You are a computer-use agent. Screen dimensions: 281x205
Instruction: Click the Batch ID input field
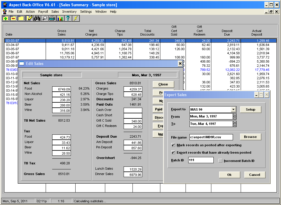[201, 160]
